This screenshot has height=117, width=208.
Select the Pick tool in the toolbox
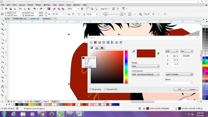tap(2, 19)
